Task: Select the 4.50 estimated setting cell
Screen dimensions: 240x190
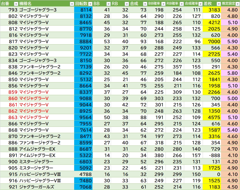Action: pos(230,187)
